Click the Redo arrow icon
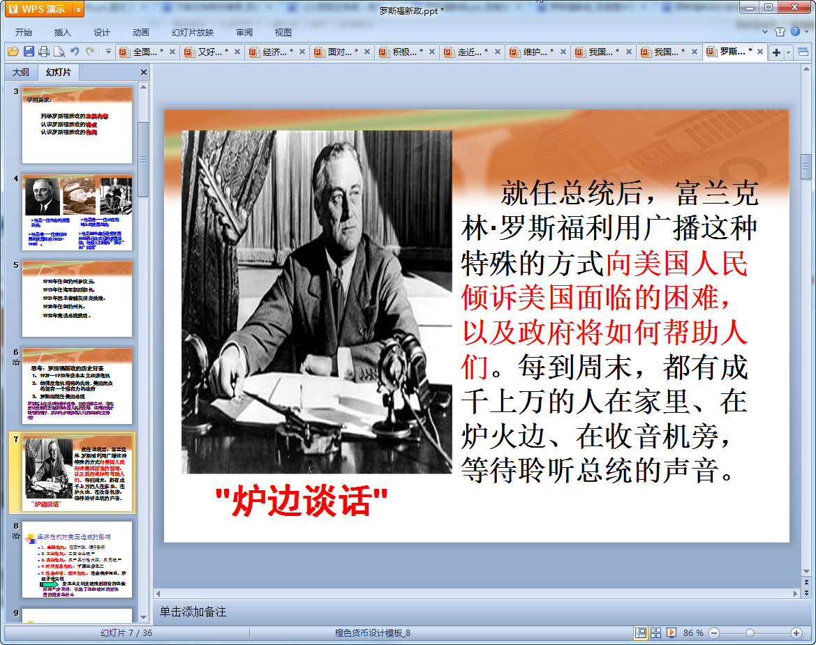 90,52
